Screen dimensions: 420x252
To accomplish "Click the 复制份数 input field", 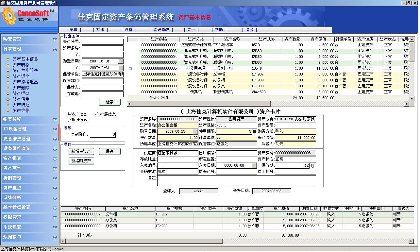I will pyautogui.click(x=103, y=135).
